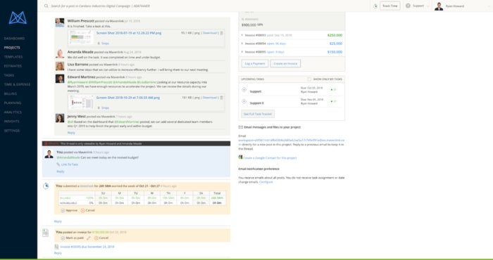Expand Invoice #00095 row
Viewport: 493px width, 260px height.
click(x=242, y=52)
